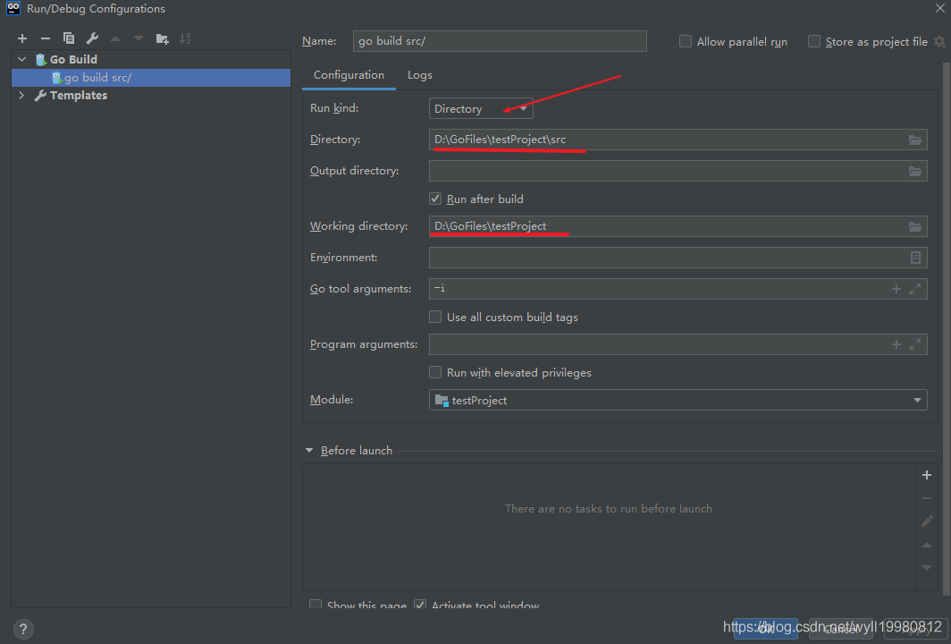Open the Module testProject dropdown

tap(677, 401)
